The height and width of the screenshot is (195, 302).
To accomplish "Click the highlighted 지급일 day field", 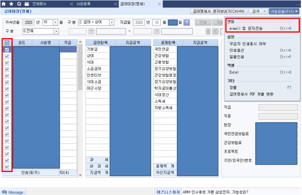I will click(x=173, y=22).
